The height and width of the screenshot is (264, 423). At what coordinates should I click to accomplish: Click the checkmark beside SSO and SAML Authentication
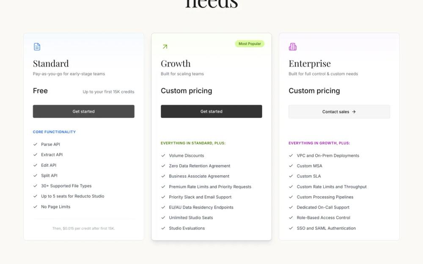(291, 228)
